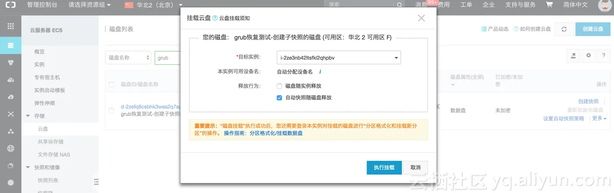Open the products grid icon in sidebar
614x193 pixels.
pyautogui.click(x=11, y=26)
